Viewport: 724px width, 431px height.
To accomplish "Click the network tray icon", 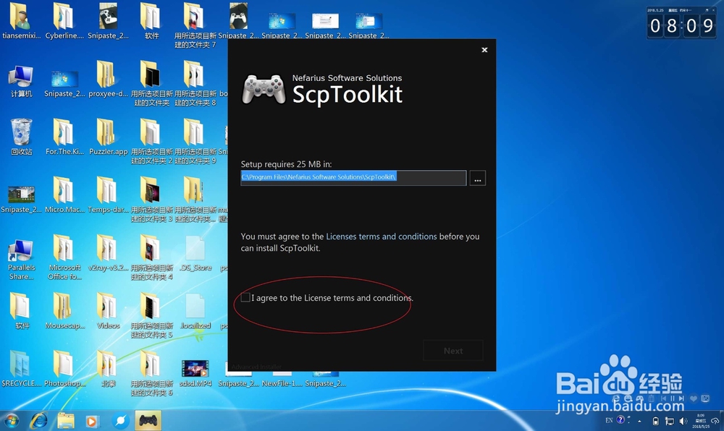I will 670,421.
